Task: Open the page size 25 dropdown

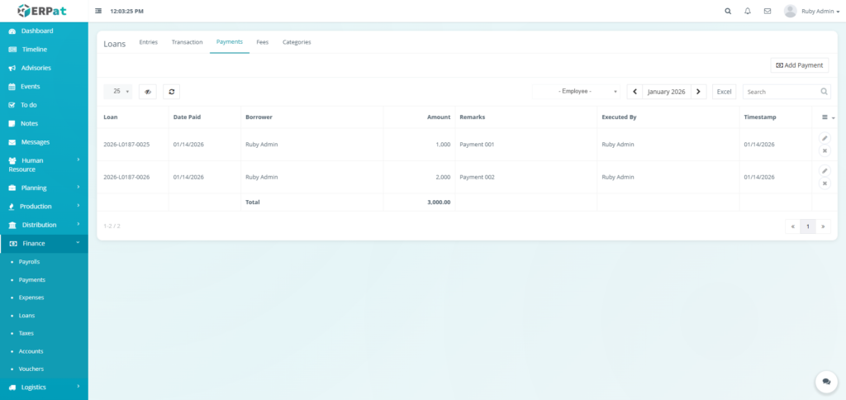Action: tap(117, 92)
